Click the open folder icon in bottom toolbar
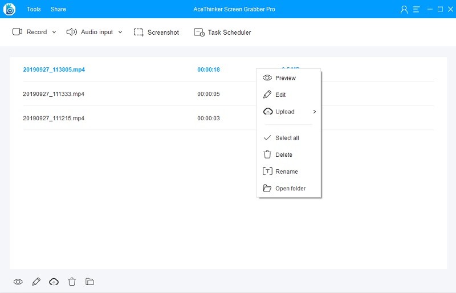Screen dimensions: 456x293 click(89, 282)
